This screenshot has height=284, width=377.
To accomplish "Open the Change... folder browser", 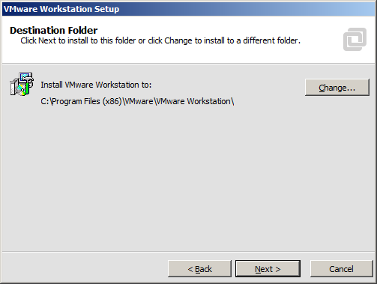I will pyautogui.click(x=337, y=88).
